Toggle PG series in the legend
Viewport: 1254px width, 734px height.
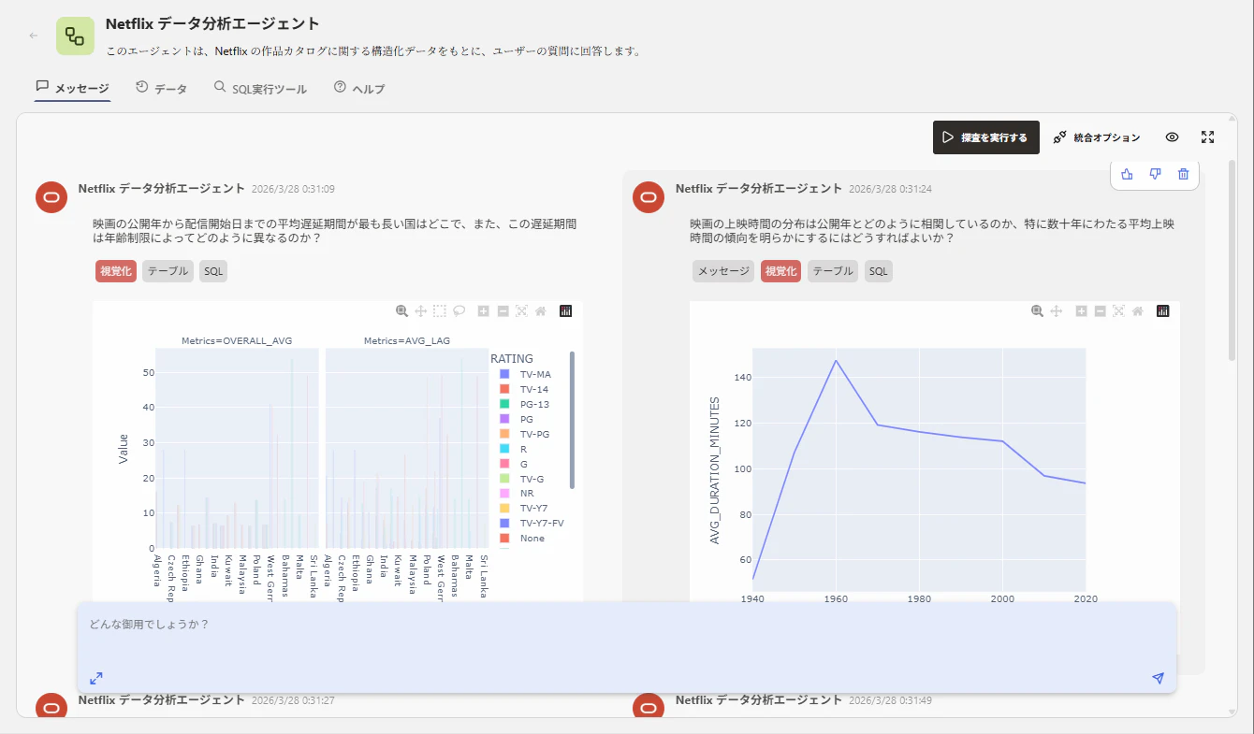[518, 419]
